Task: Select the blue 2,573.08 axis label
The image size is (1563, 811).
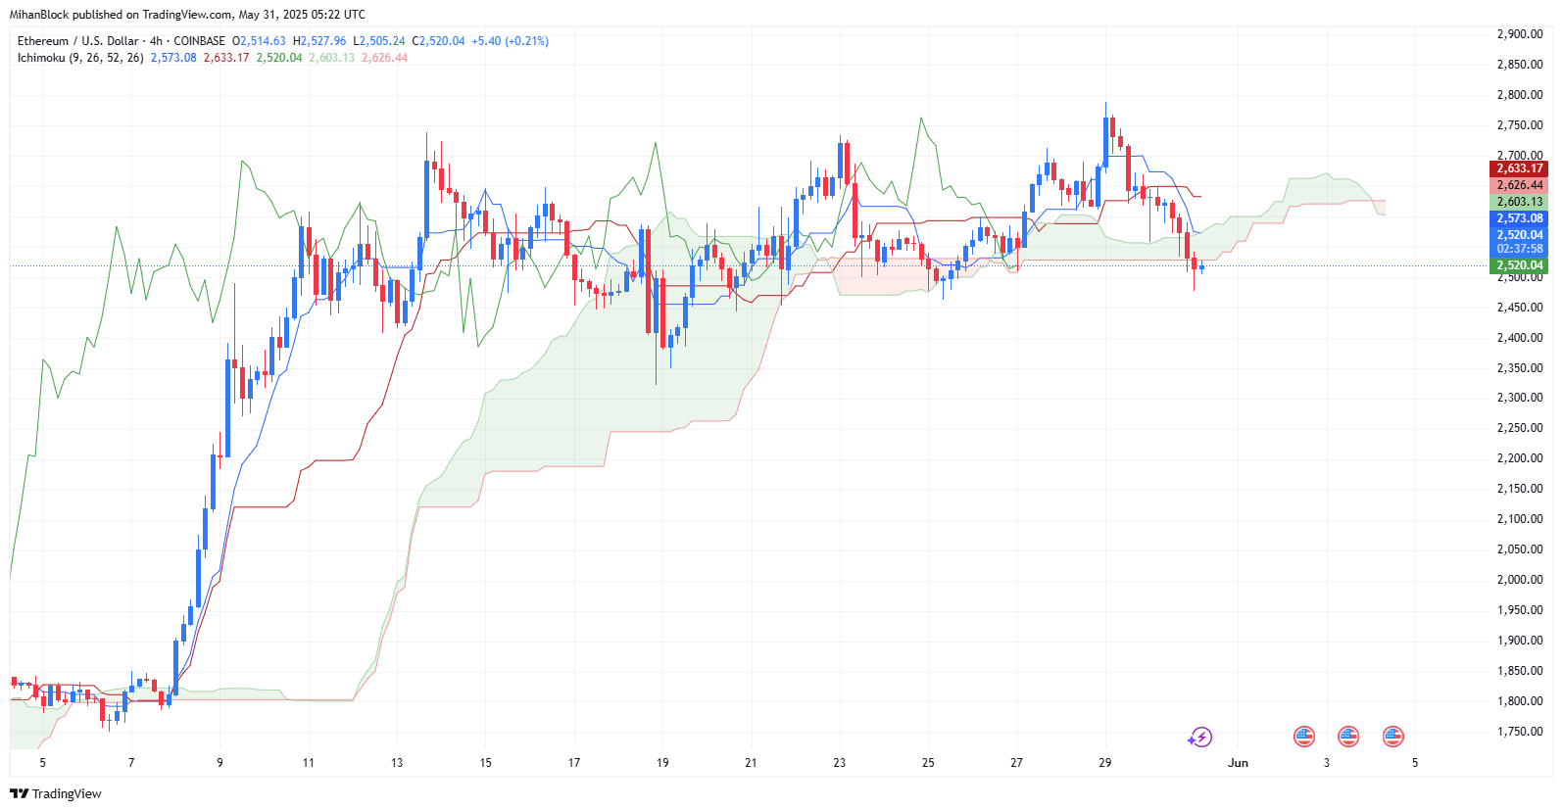Action: [x=1518, y=218]
